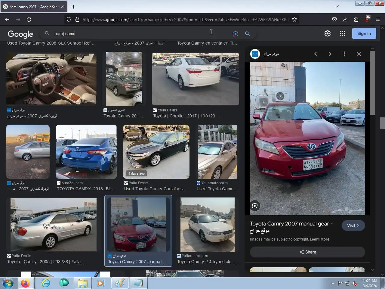Screen dimensions: 385x289
Task: Open the Windows Start menu
Action: (8, 283)
